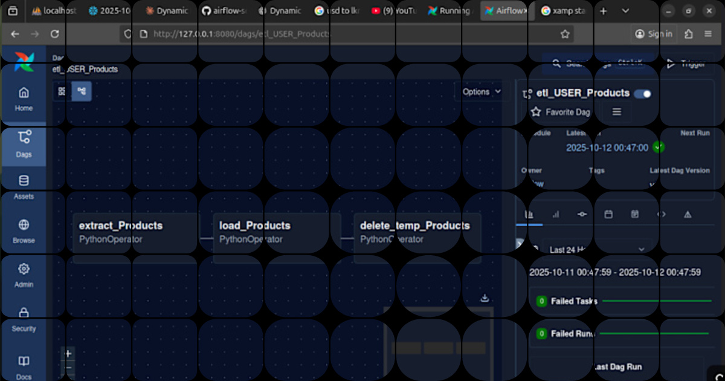Zoom in the graph with plus

coord(68,354)
